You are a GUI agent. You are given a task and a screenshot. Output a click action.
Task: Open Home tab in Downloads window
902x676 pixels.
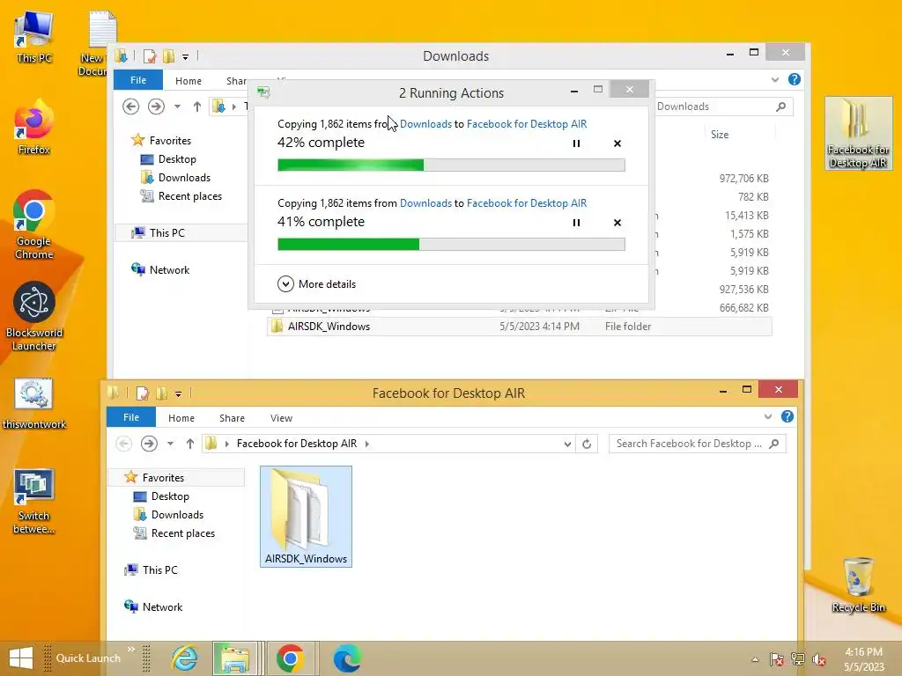(x=189, y=81)
